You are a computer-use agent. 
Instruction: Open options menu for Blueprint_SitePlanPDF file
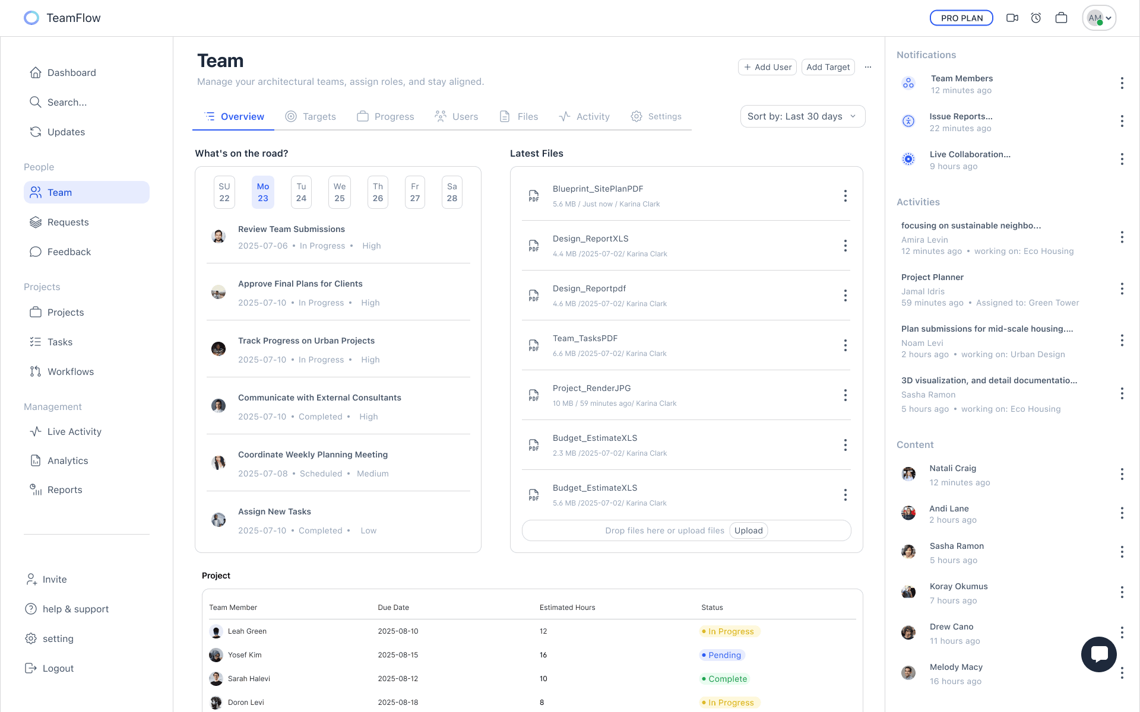(x=845, y=196)
